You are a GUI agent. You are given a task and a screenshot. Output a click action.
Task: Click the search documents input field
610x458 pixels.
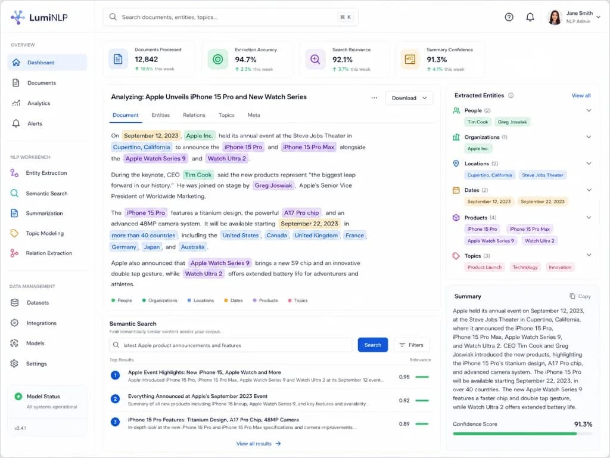point(231,17)
